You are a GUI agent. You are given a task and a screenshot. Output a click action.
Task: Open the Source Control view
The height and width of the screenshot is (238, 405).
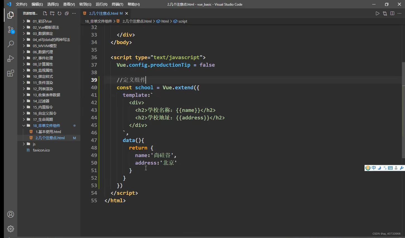pos(11,30)
